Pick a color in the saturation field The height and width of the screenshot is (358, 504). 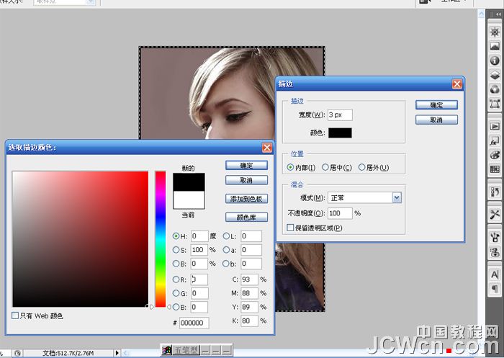81,239
